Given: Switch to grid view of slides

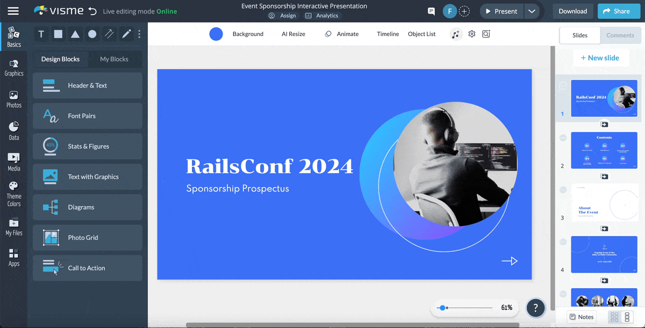Looking at the screenshot, I should pyautogui.click(x=614, y=317).
